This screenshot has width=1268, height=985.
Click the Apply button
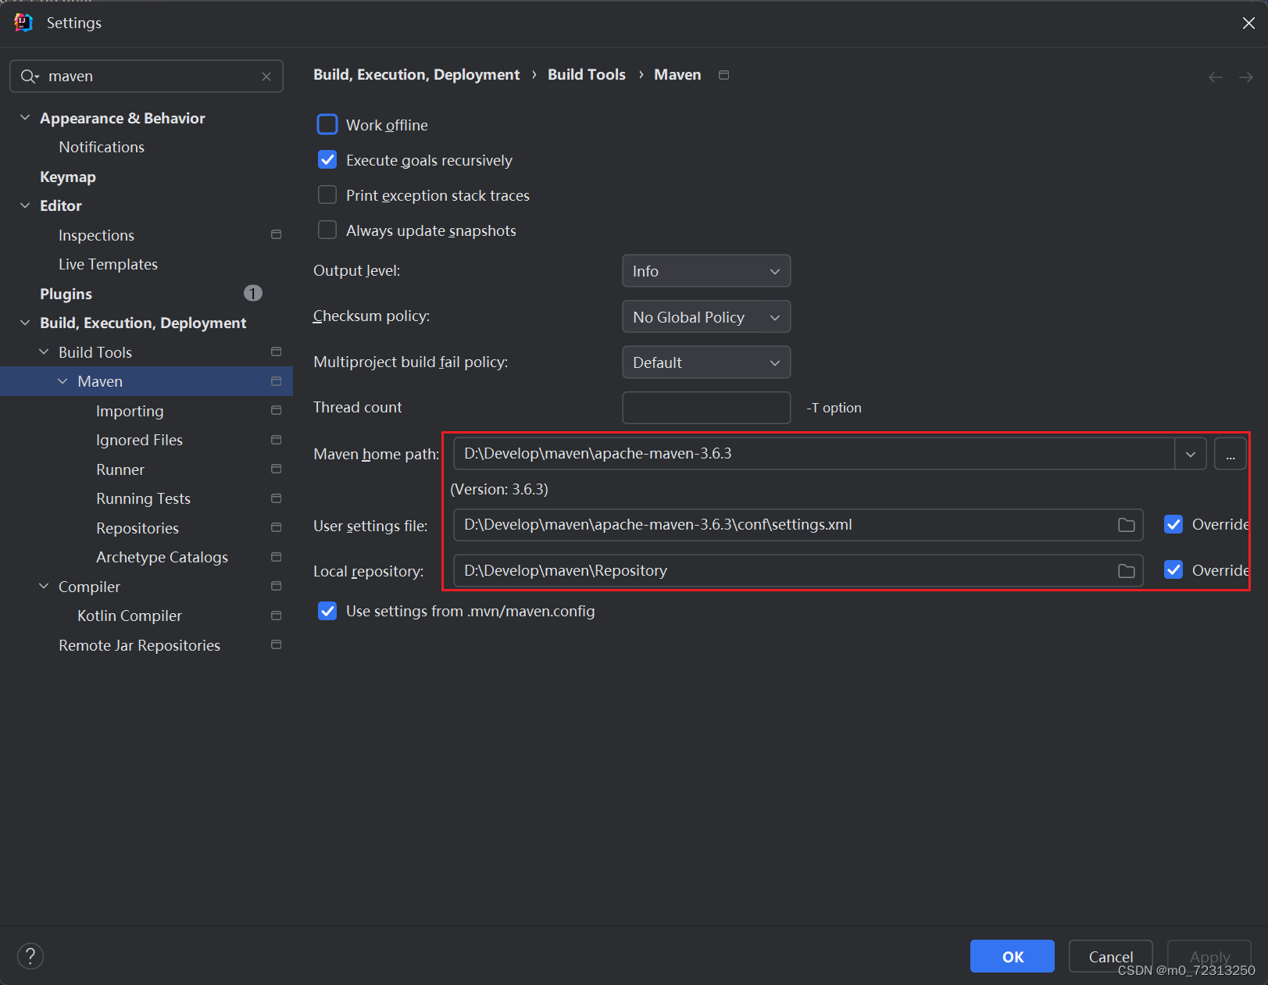click(x=1209, y=956)
